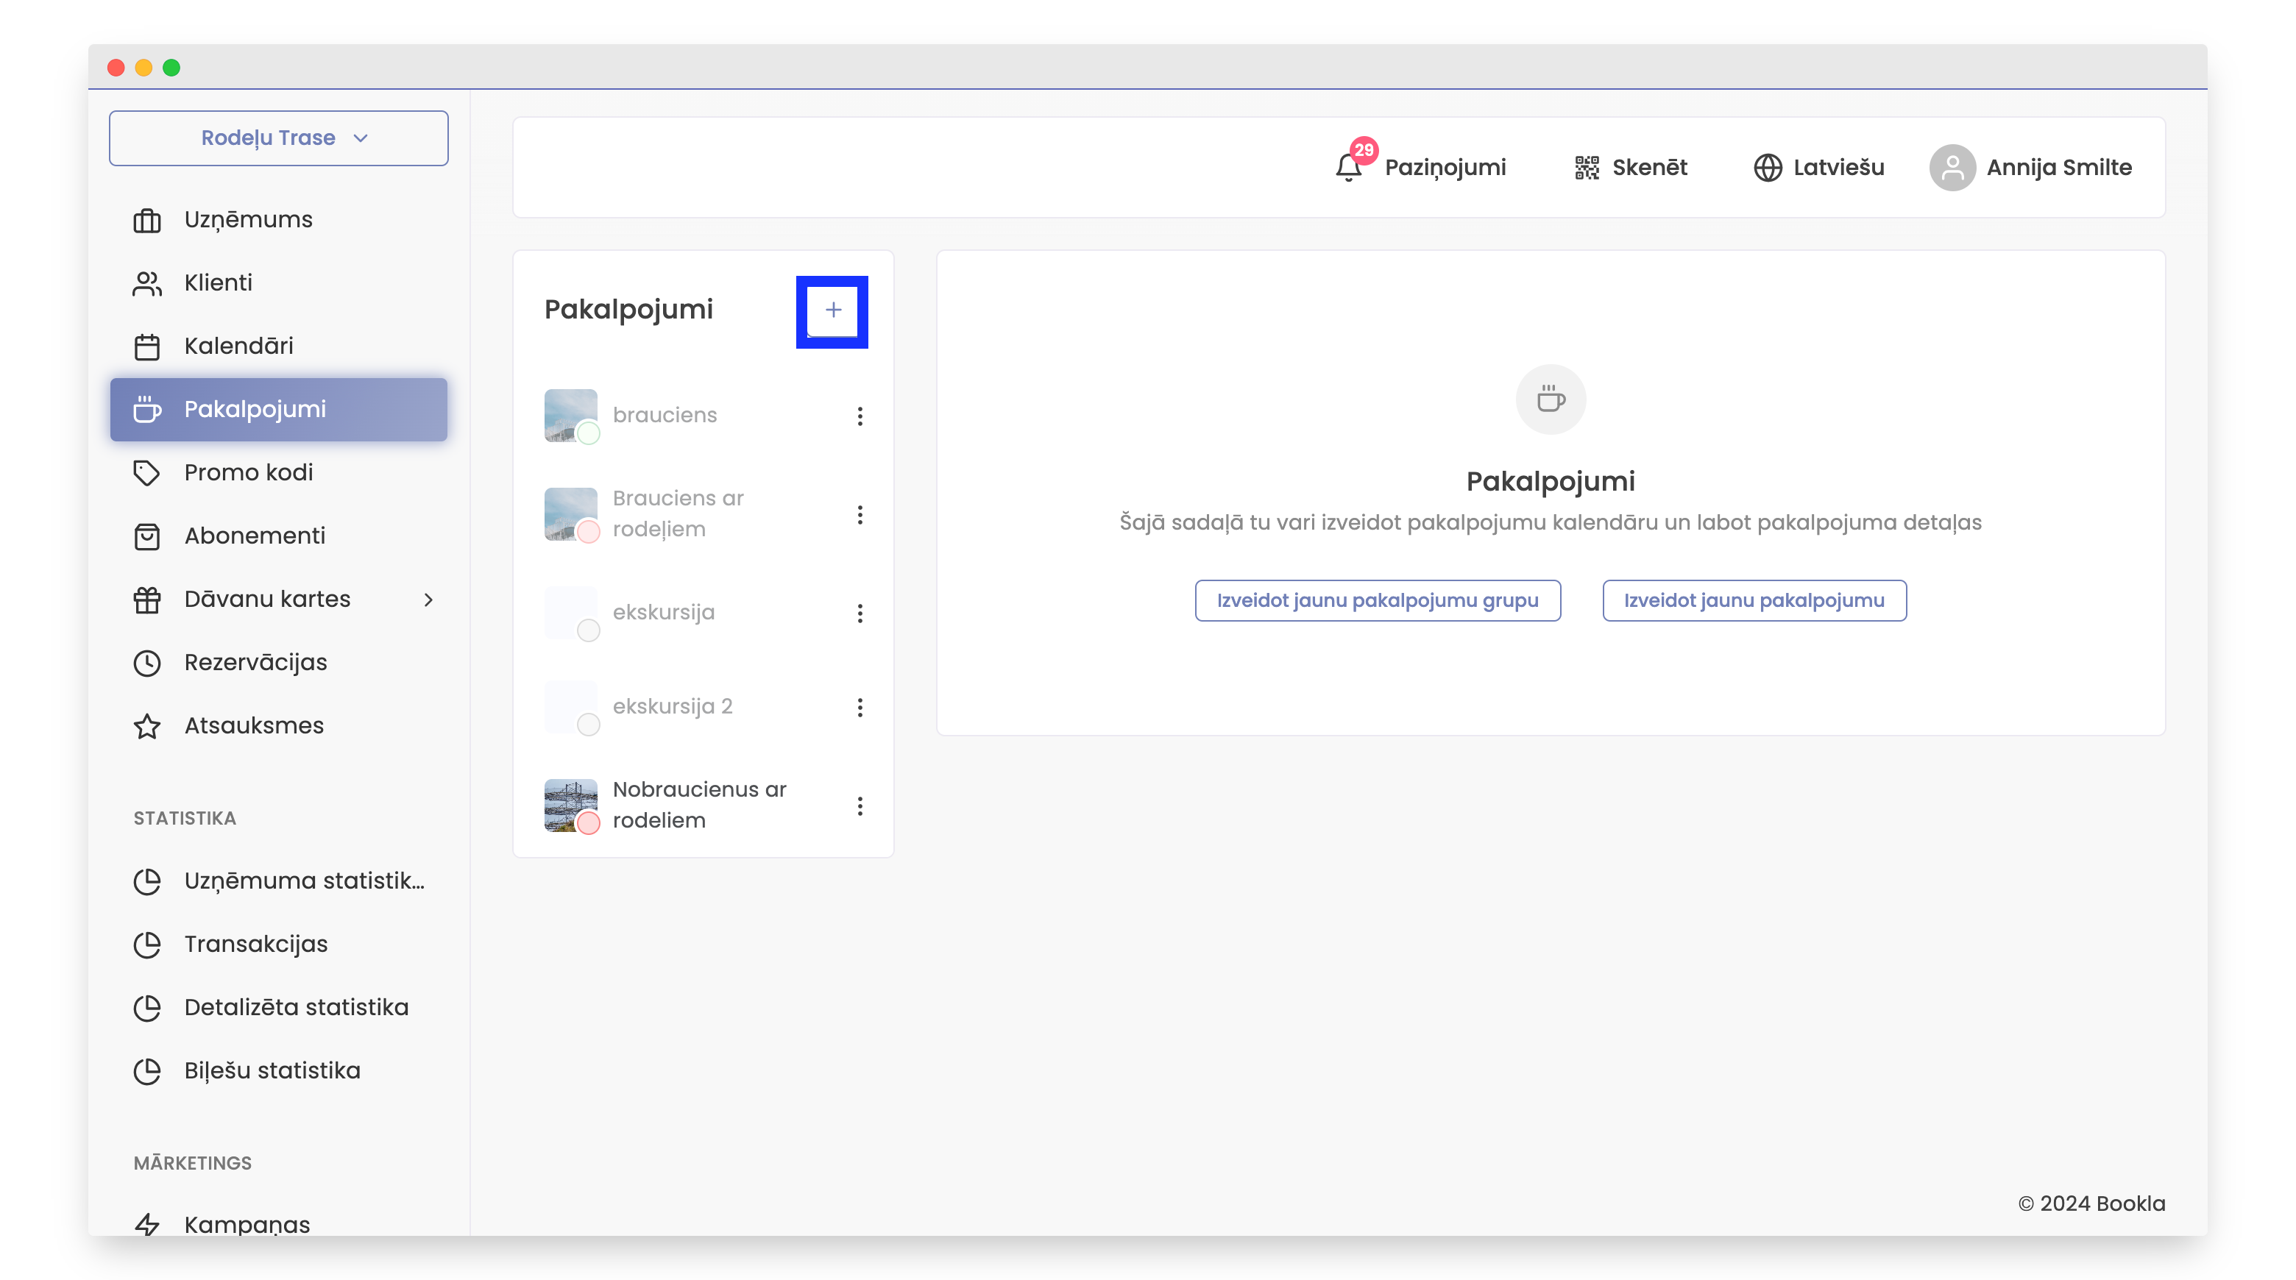Viewport: 2296px width, 1280px height.
Task: Open Annija Smilte user avatar
Action: (1952, 168)
